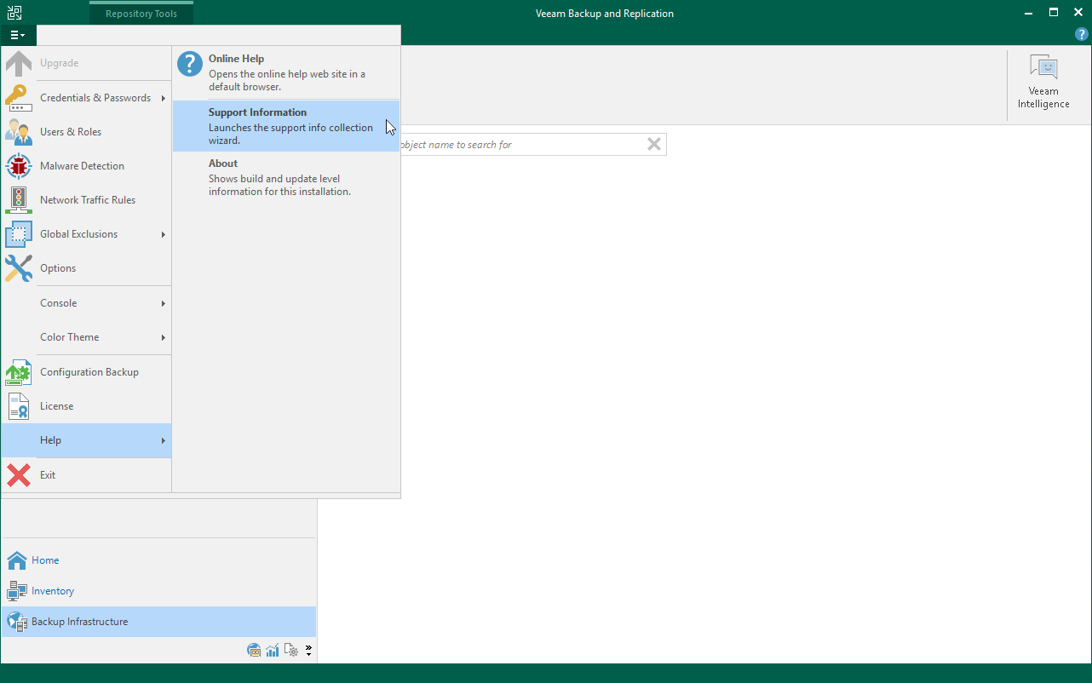This screenshot has height=683, width=1092.
Task: Open the document-with-gear view icon
Action: [x=291, y=651]
